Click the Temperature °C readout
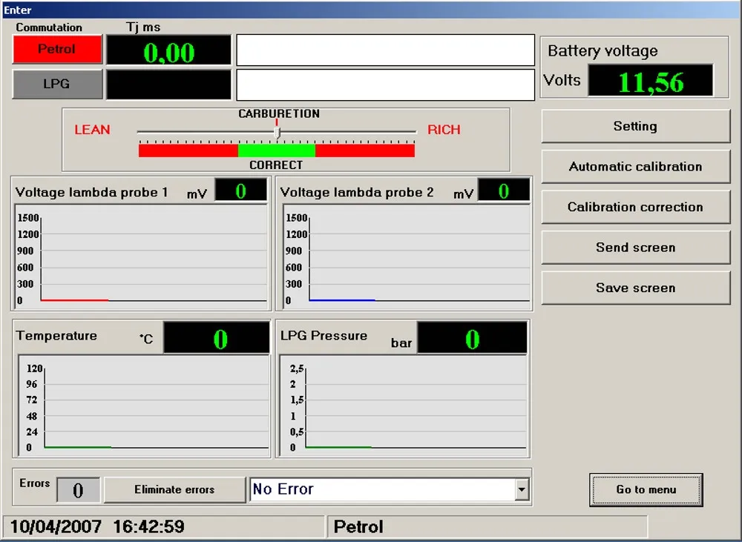The image size is (742, 542). click(216, 337)
